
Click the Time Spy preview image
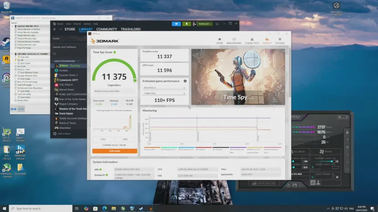[x=238, y=77]
